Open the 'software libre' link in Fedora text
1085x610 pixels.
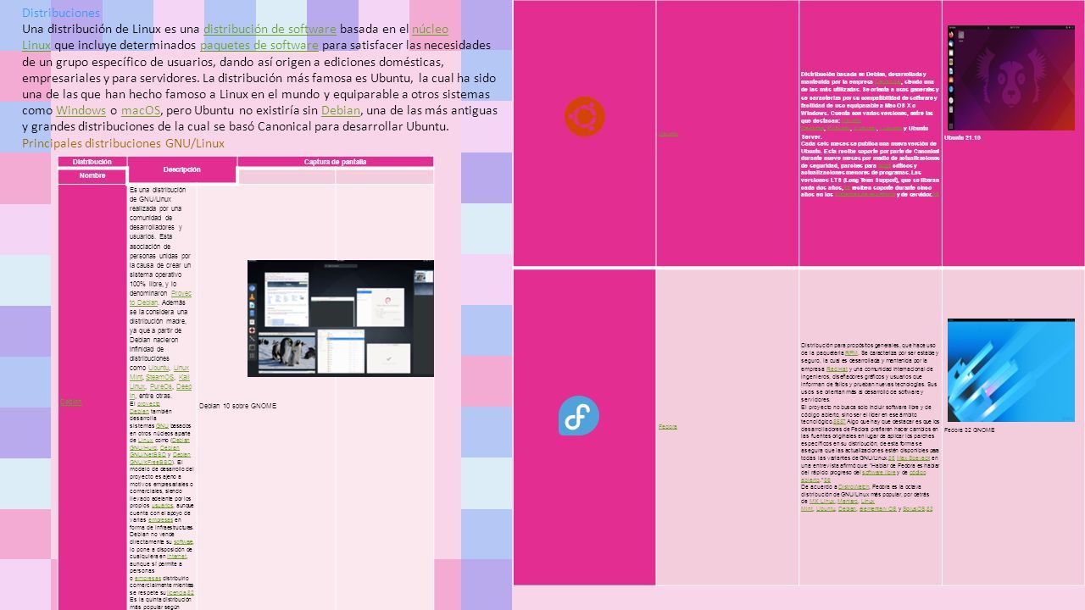pyautogui.click(x=879, y=473)
